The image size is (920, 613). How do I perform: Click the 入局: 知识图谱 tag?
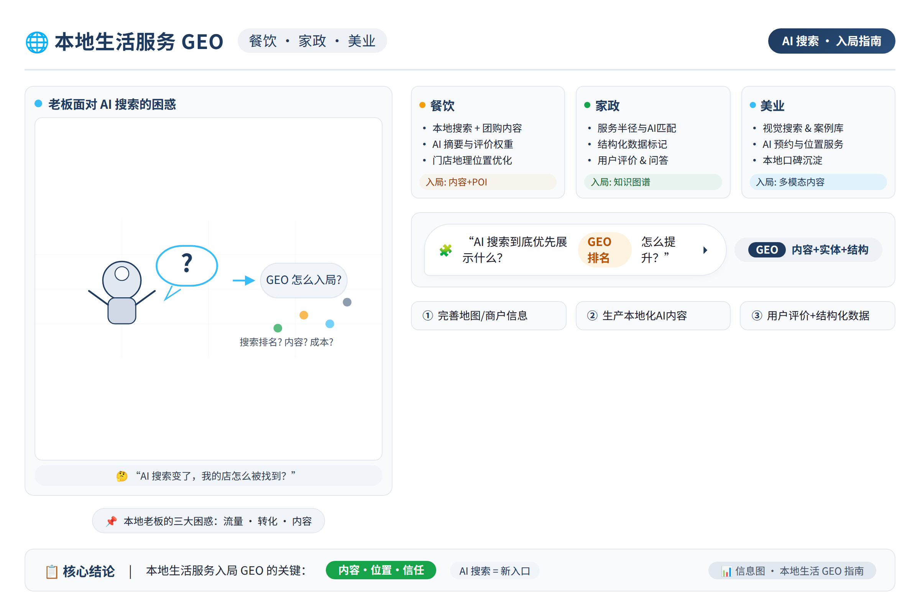653,182
